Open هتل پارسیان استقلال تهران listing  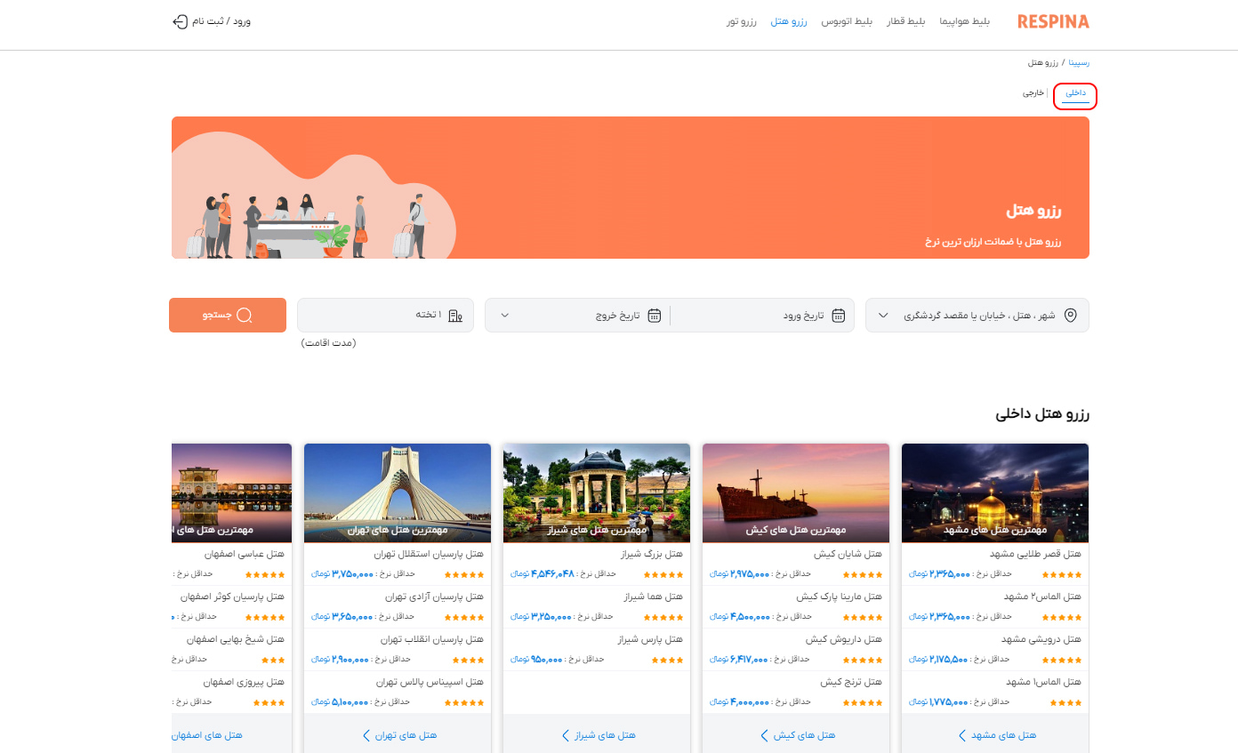click(x=429, y=554)
